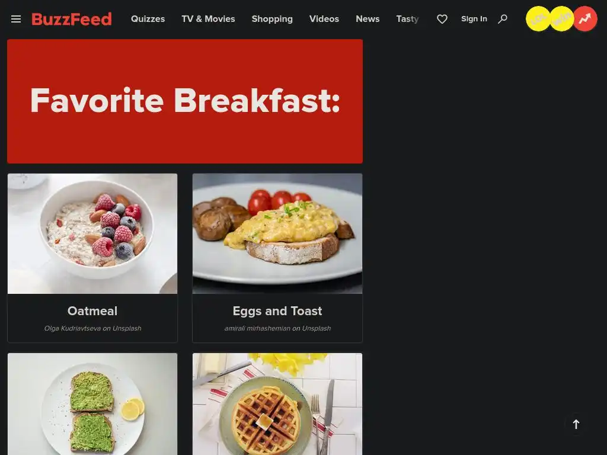Go to the News section
The width and height of the screenshot is (607, 455).
(x=368, y=19)
